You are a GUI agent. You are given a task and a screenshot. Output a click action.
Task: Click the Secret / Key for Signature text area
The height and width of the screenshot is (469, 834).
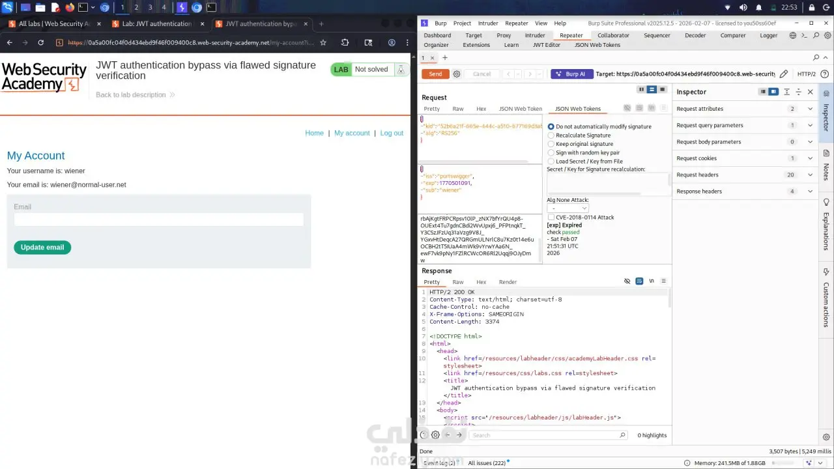[x=607, y=184]
